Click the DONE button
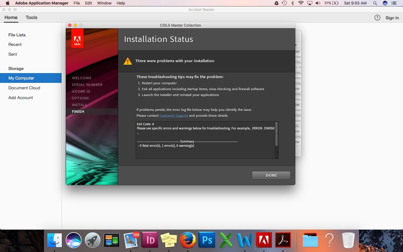This screenshot has height=252, width=403. coord(271,175)
